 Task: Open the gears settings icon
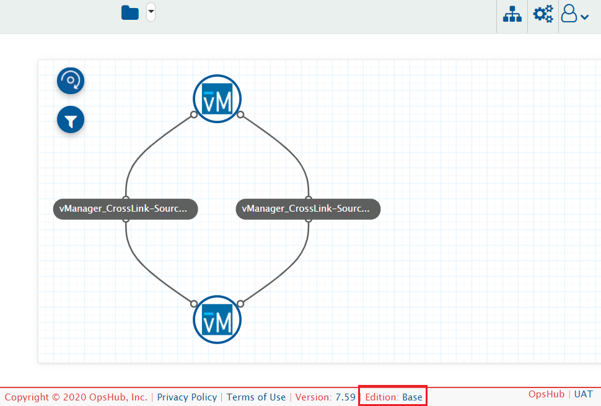pyautogui.click(x=543, y=15)
